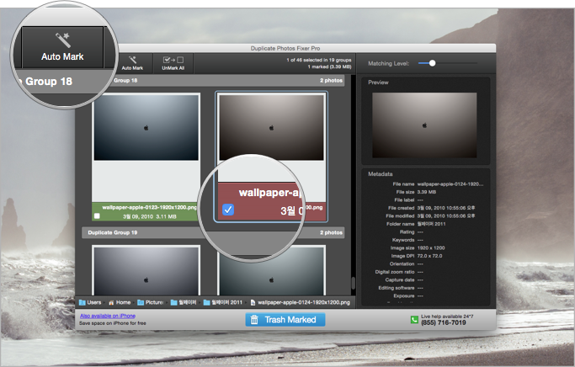This screenshot has width=575, height=367.
Task: Click the Image size value 1920 x 1200
Action: [x=431, y=247]
